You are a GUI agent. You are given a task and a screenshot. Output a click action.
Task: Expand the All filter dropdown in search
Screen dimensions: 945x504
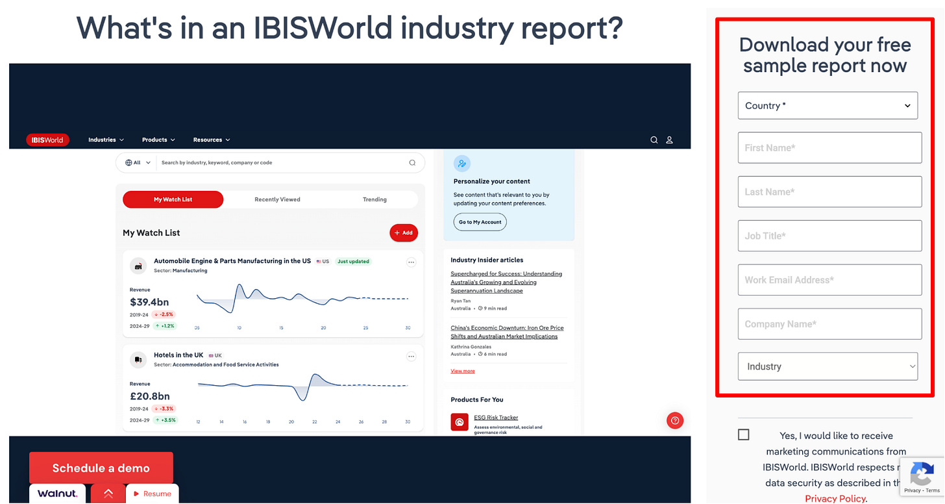coord(138,162)
